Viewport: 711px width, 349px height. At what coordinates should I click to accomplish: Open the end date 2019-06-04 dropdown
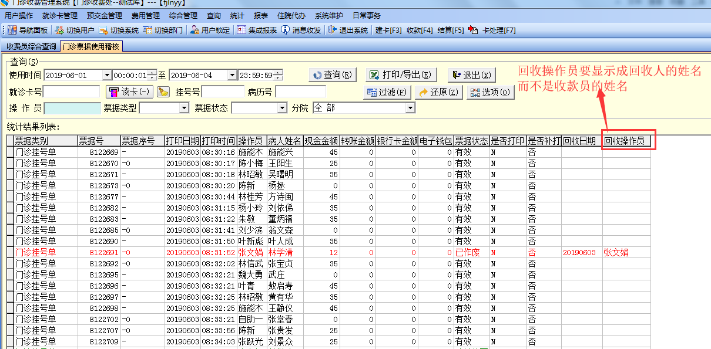point(232,76)
